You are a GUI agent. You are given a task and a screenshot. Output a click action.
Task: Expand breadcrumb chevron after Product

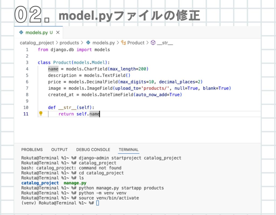point(147,43)
